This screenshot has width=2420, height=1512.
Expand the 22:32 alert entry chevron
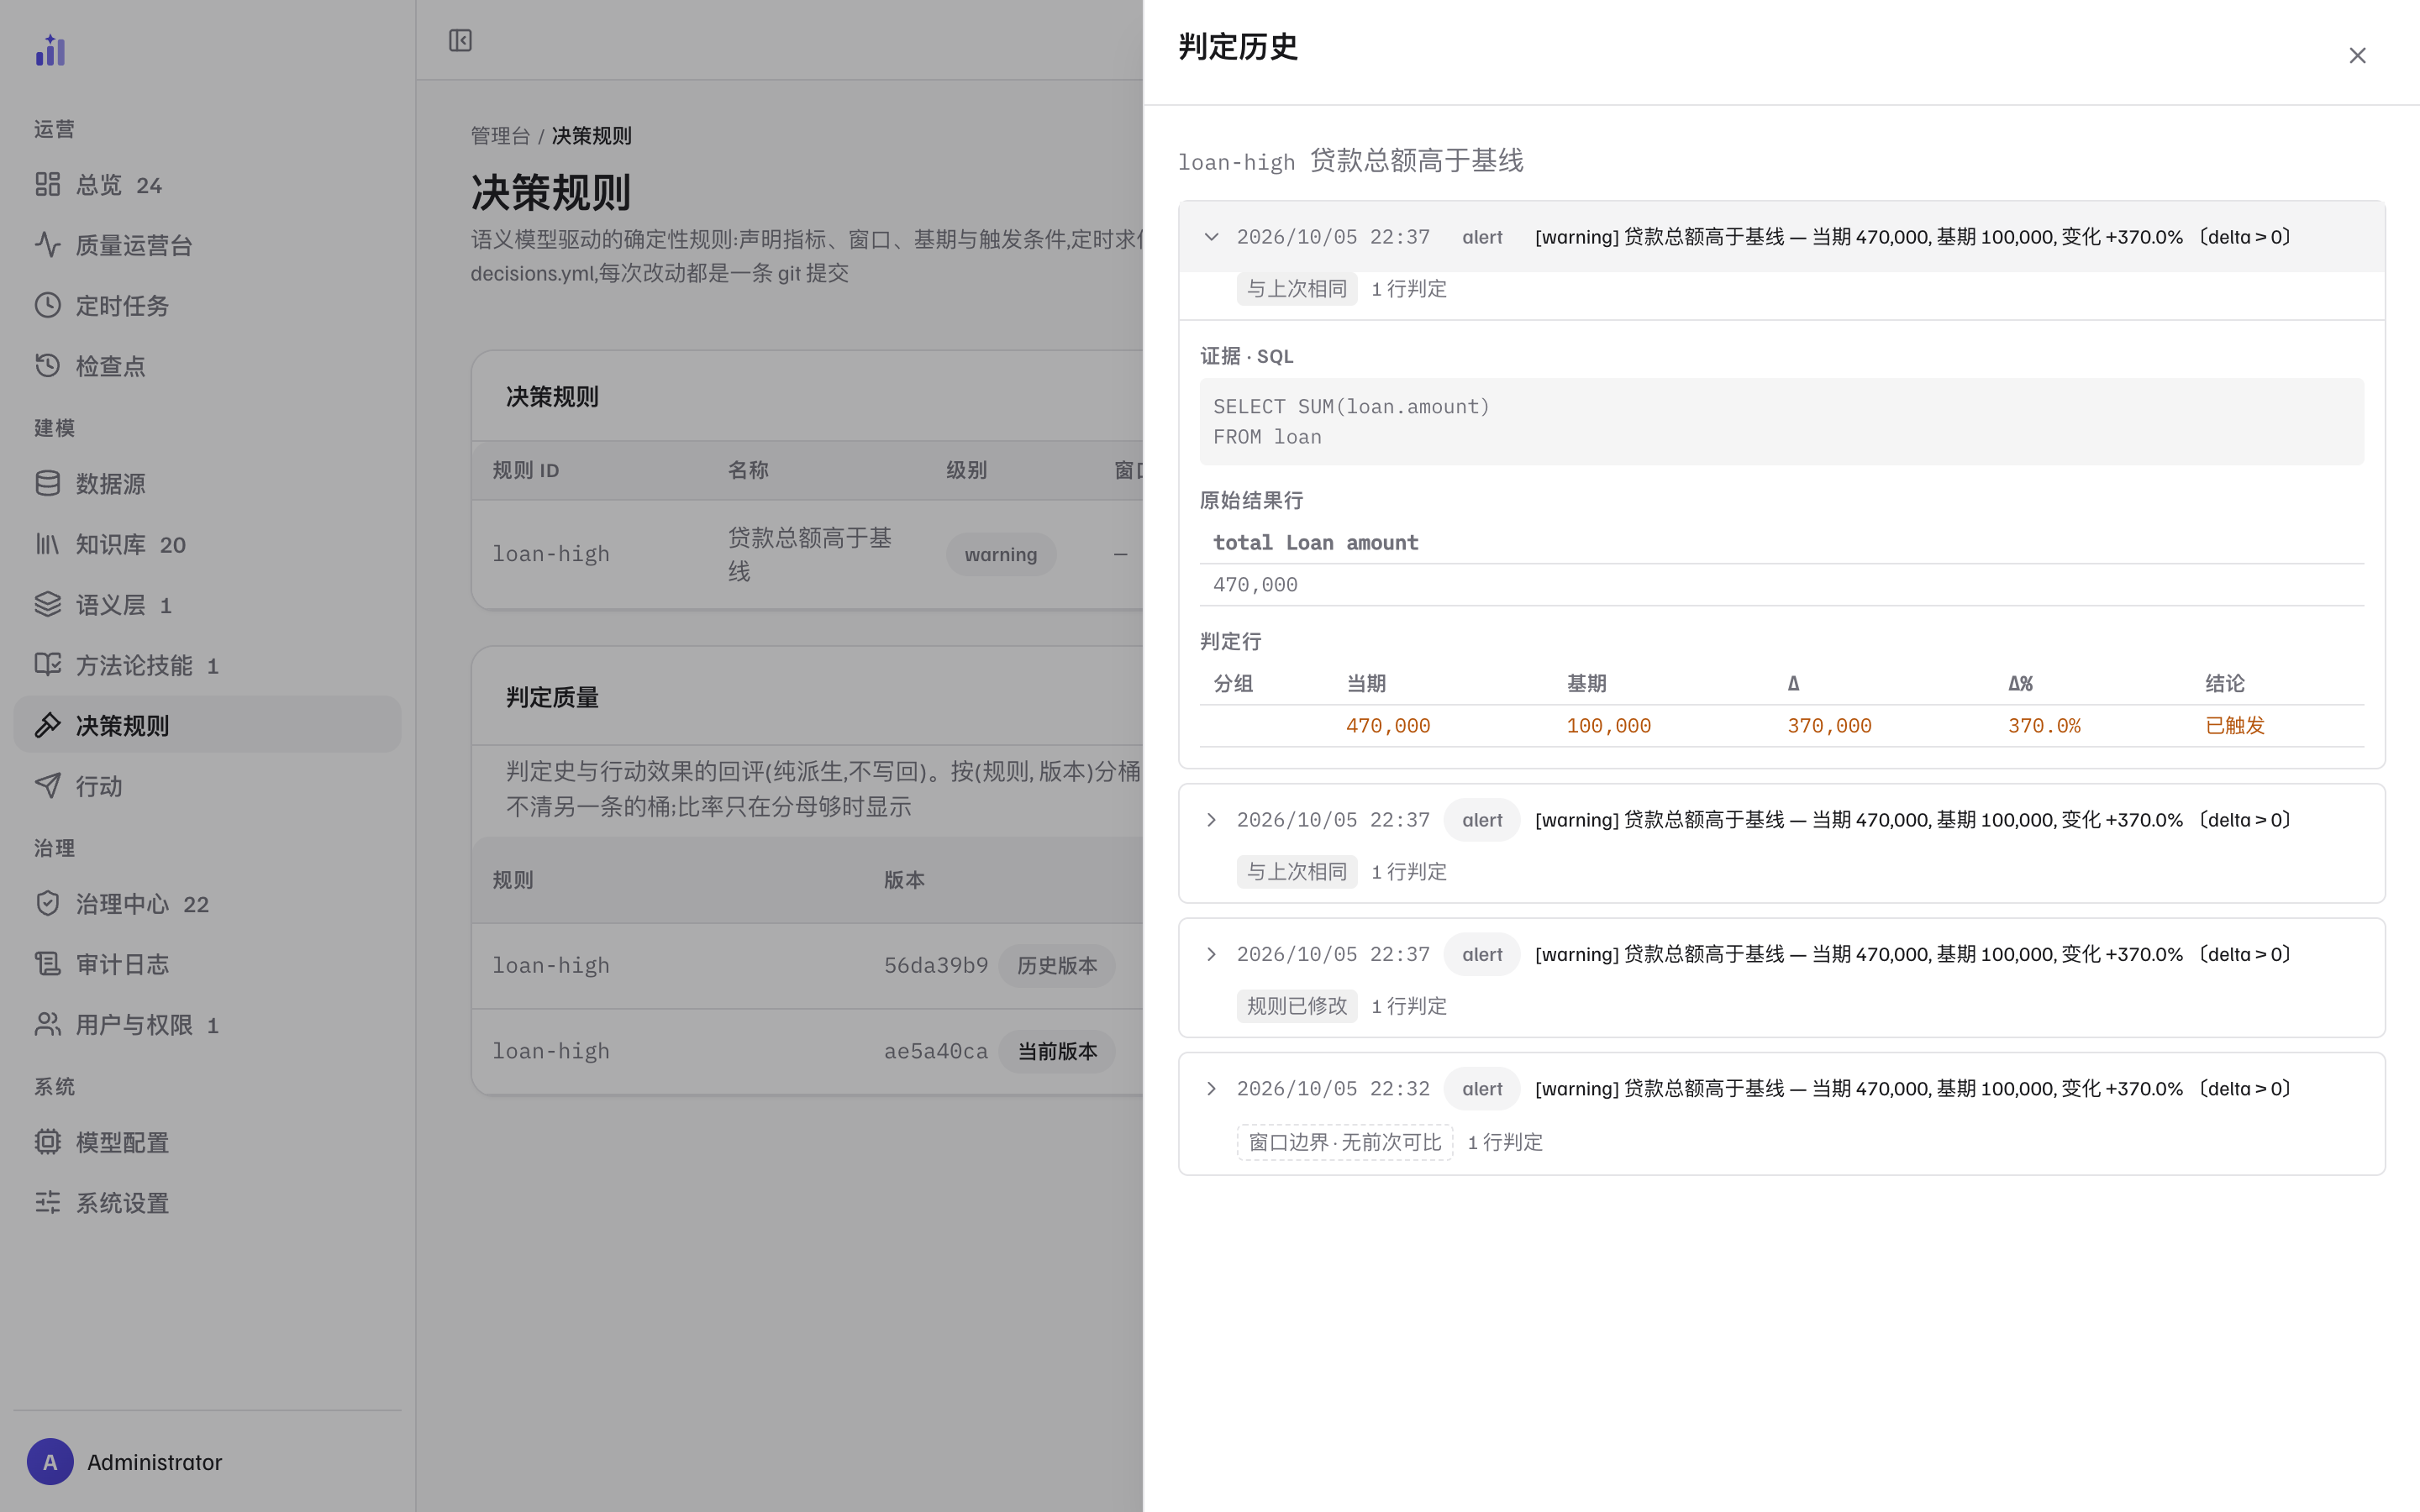pos(1211,1088)
